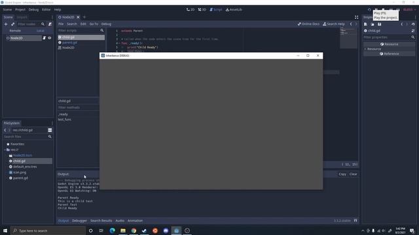Select Local scene tree toggle
The width and height of the screenshot is (419, 235).
pyautogui.click(x=41, y=31)
